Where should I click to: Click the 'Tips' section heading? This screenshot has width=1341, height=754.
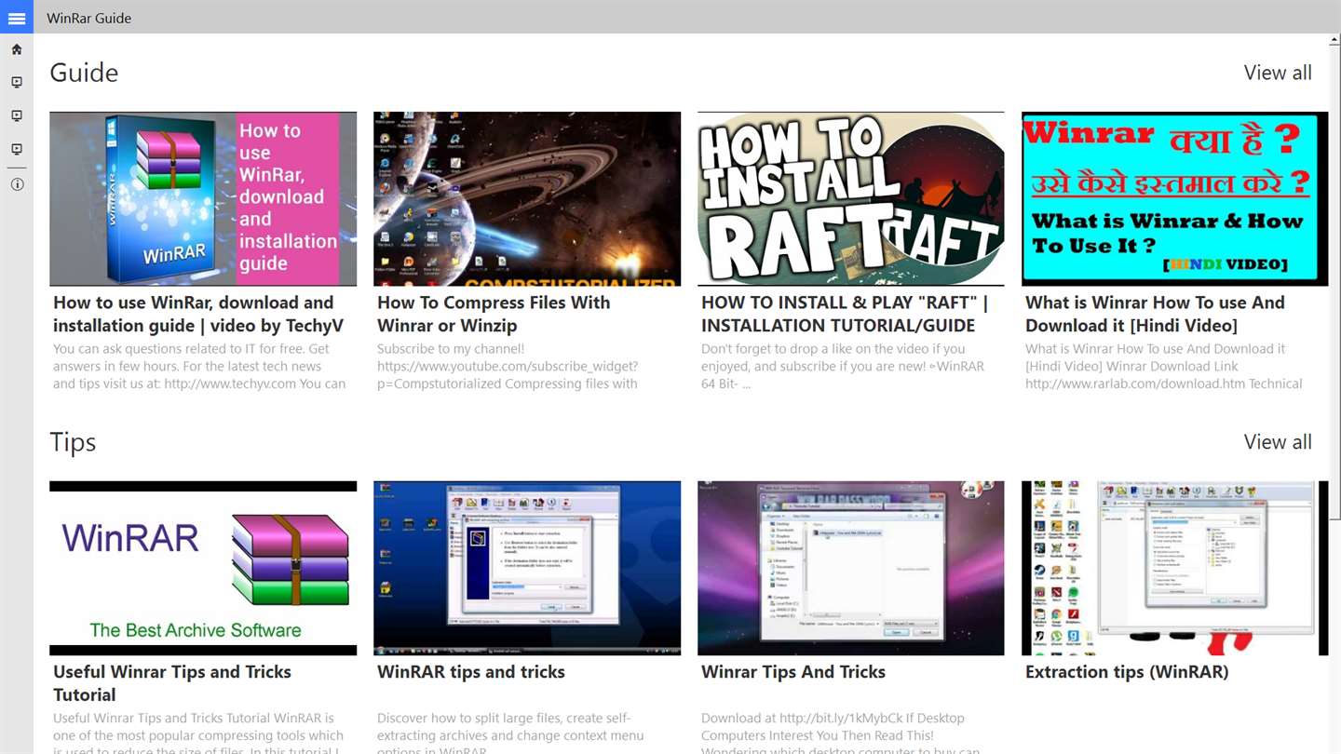(x=73, y=442)
